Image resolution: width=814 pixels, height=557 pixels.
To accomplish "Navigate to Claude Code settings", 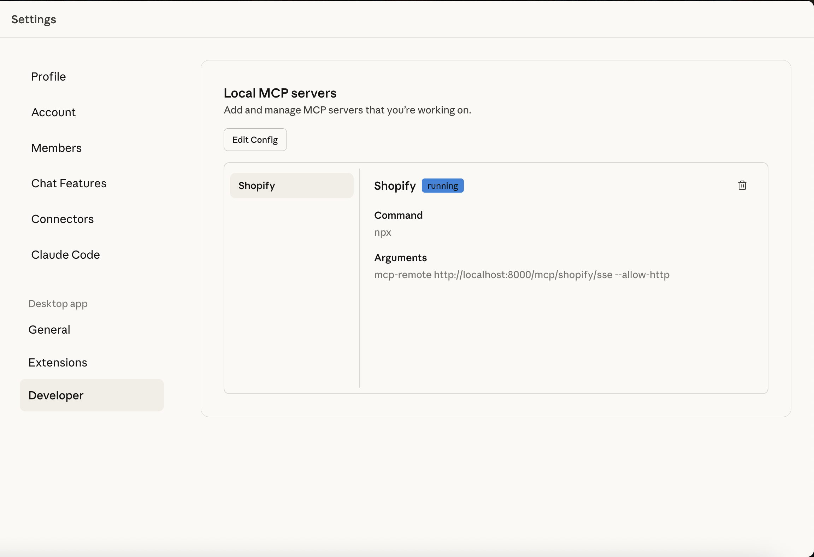I will [x=65, y=255].
